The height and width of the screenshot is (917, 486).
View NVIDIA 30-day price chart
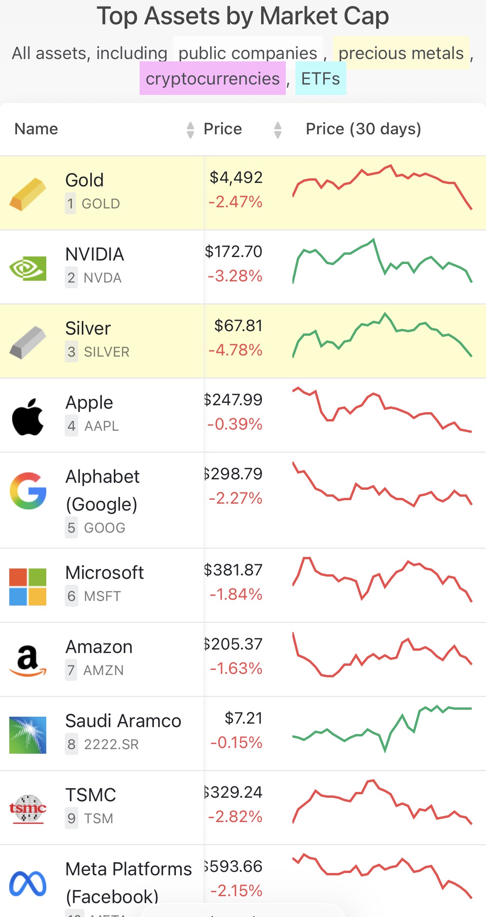click(x=382, y=261)
